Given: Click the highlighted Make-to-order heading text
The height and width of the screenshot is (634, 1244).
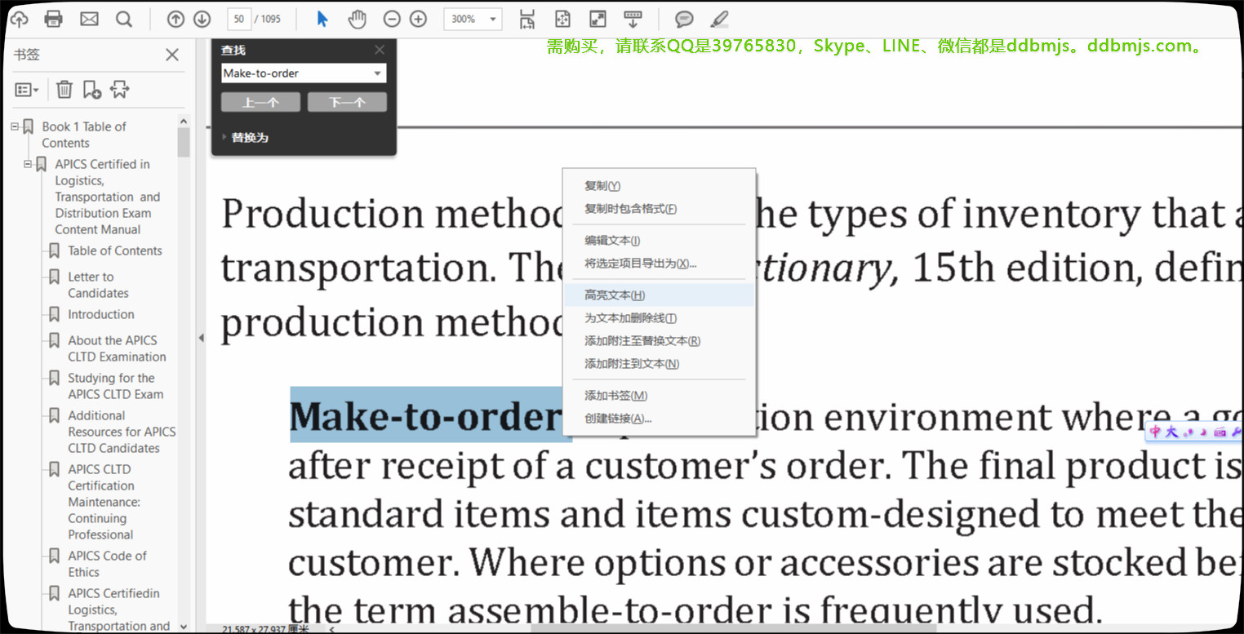Looking at the screenshot, I should tap(425, 416).
